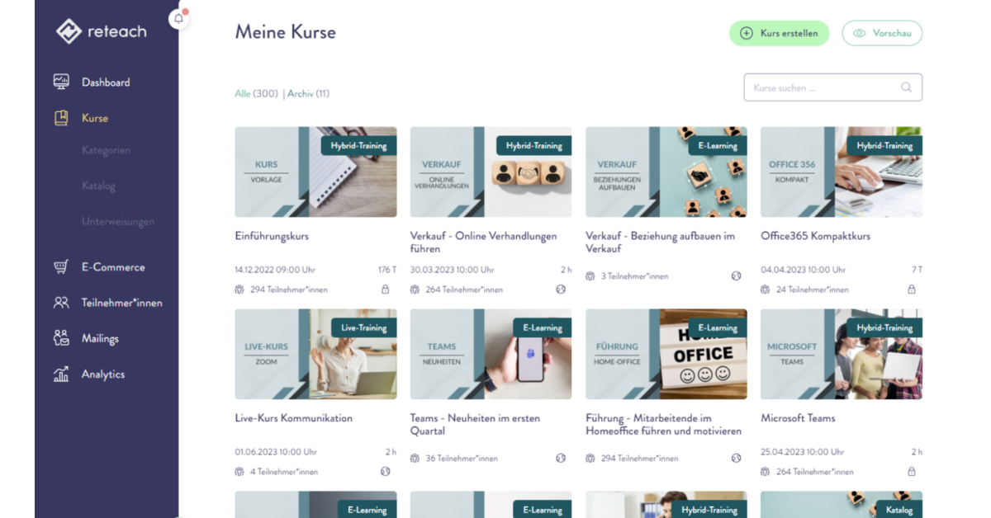Click the globe icon on Verkauf - Beziehung aufbauen
The image size is (991, 518).
pos(736,276)
